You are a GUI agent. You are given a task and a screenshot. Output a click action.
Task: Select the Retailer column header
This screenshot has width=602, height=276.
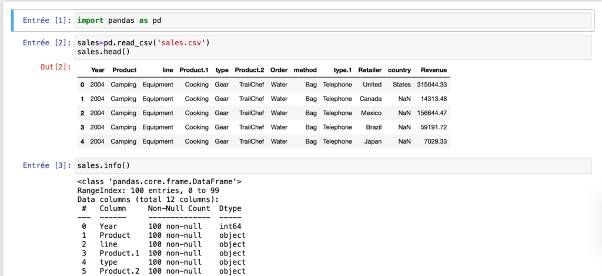(x=370, y=70)
